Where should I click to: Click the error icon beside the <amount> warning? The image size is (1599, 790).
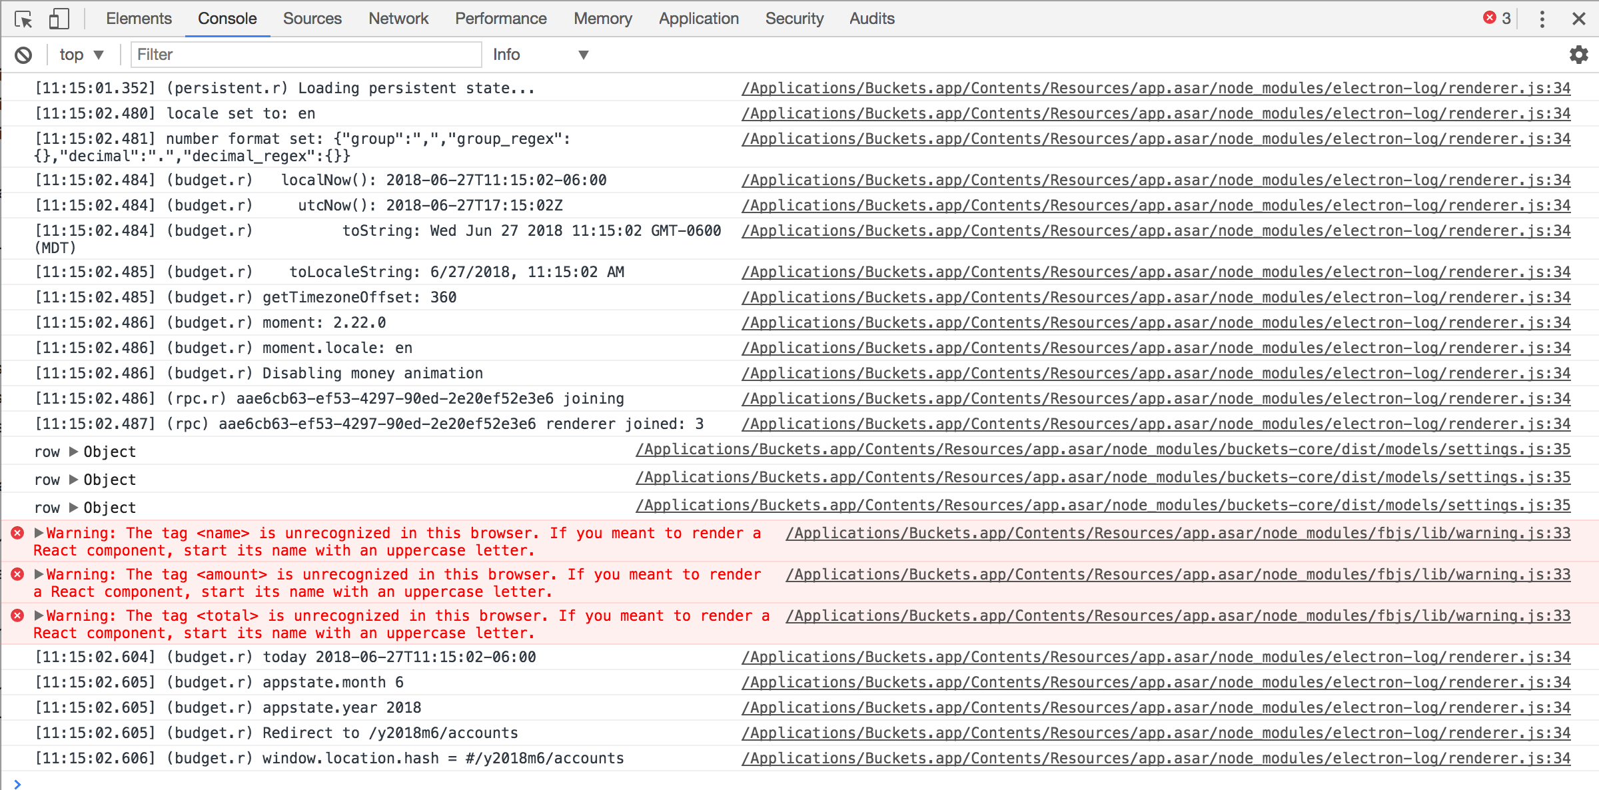click(17, 574)
